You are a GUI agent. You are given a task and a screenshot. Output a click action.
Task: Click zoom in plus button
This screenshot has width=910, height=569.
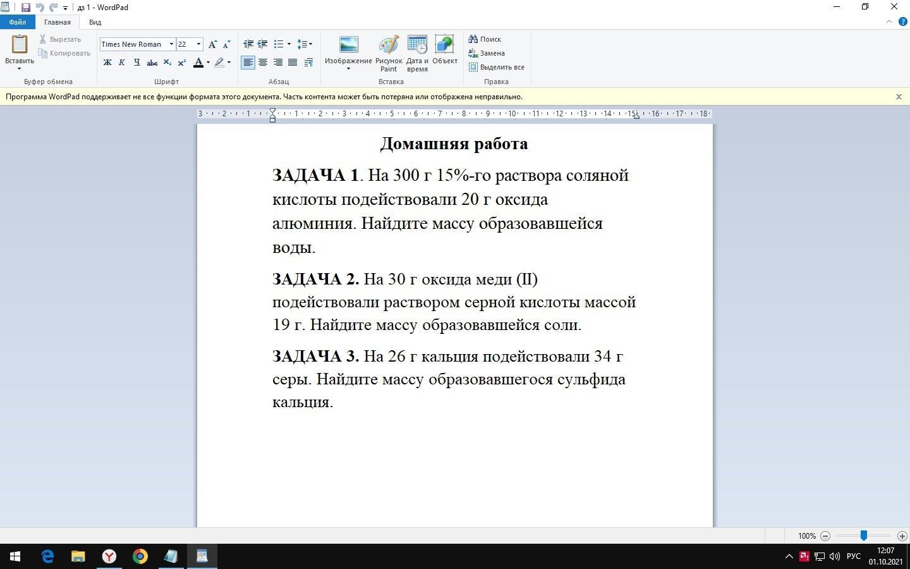[x=902, y=535]
